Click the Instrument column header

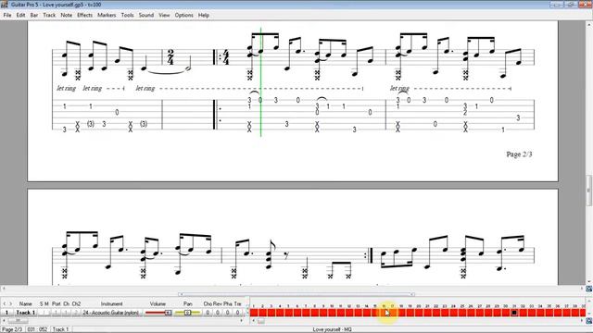tap(111, 303)
